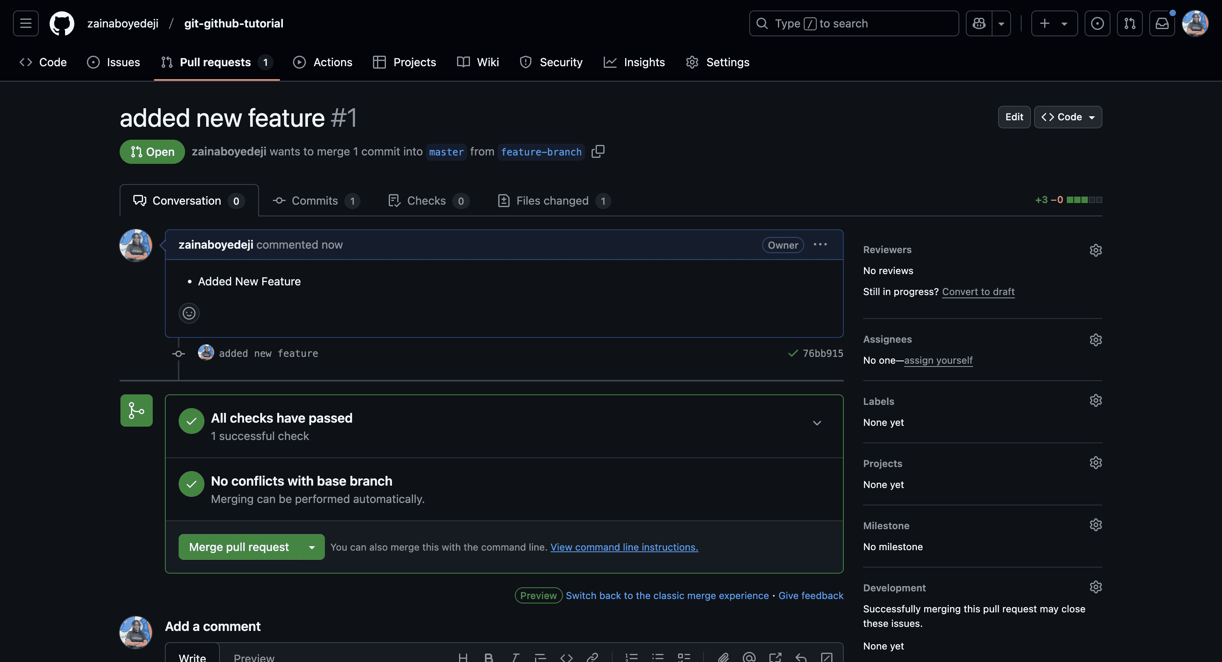1222x662 pixels.
Task: Copy the feature-branch name icon
Action: (598, 151)
